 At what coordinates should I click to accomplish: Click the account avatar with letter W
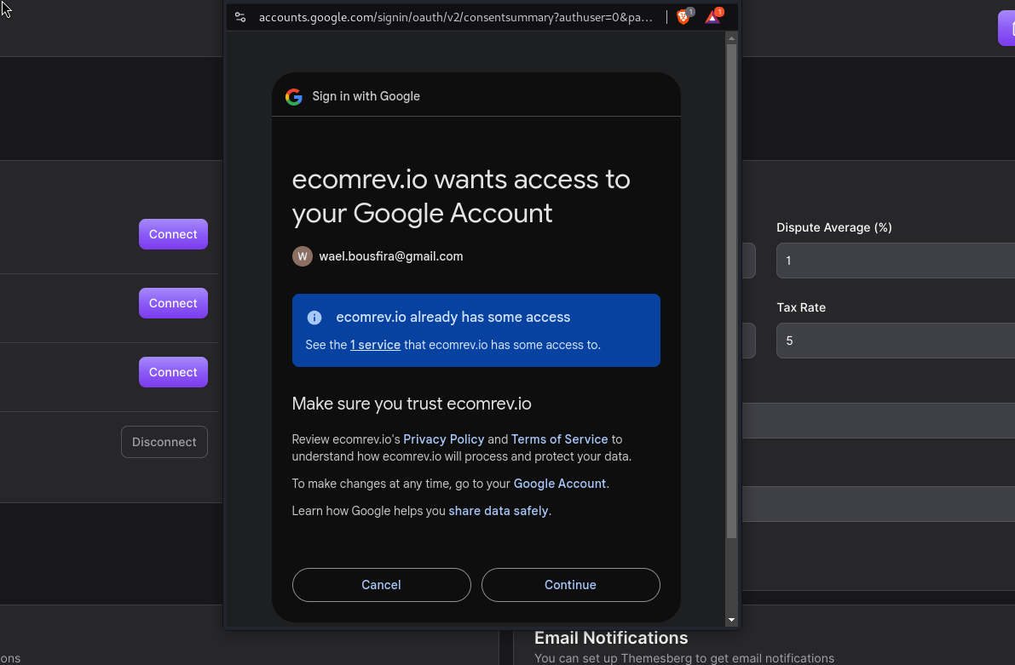303,256
